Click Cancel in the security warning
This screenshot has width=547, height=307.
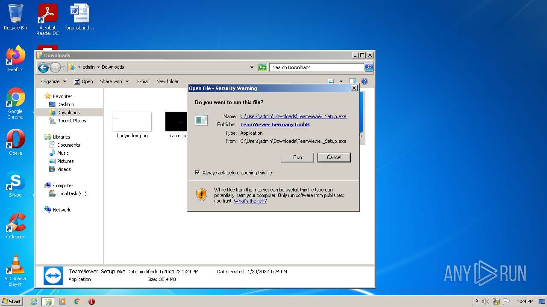334,157
